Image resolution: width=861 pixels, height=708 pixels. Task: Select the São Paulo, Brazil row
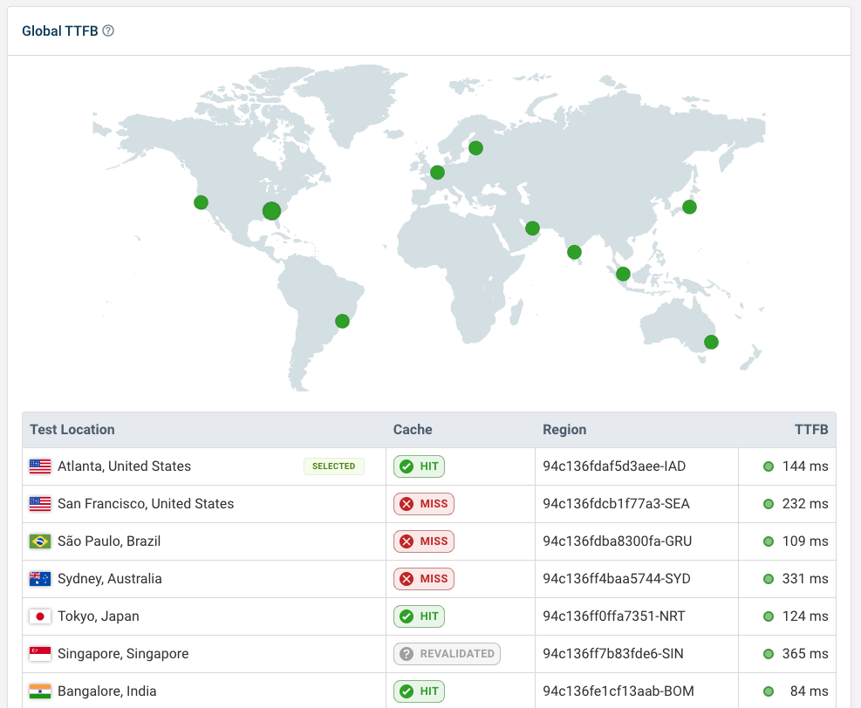click(429, 541)
